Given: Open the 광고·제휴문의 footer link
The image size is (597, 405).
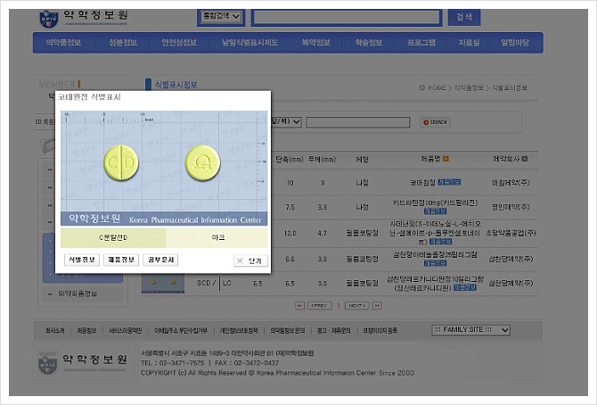Looking at the screenshot, I should click(333, 331).
